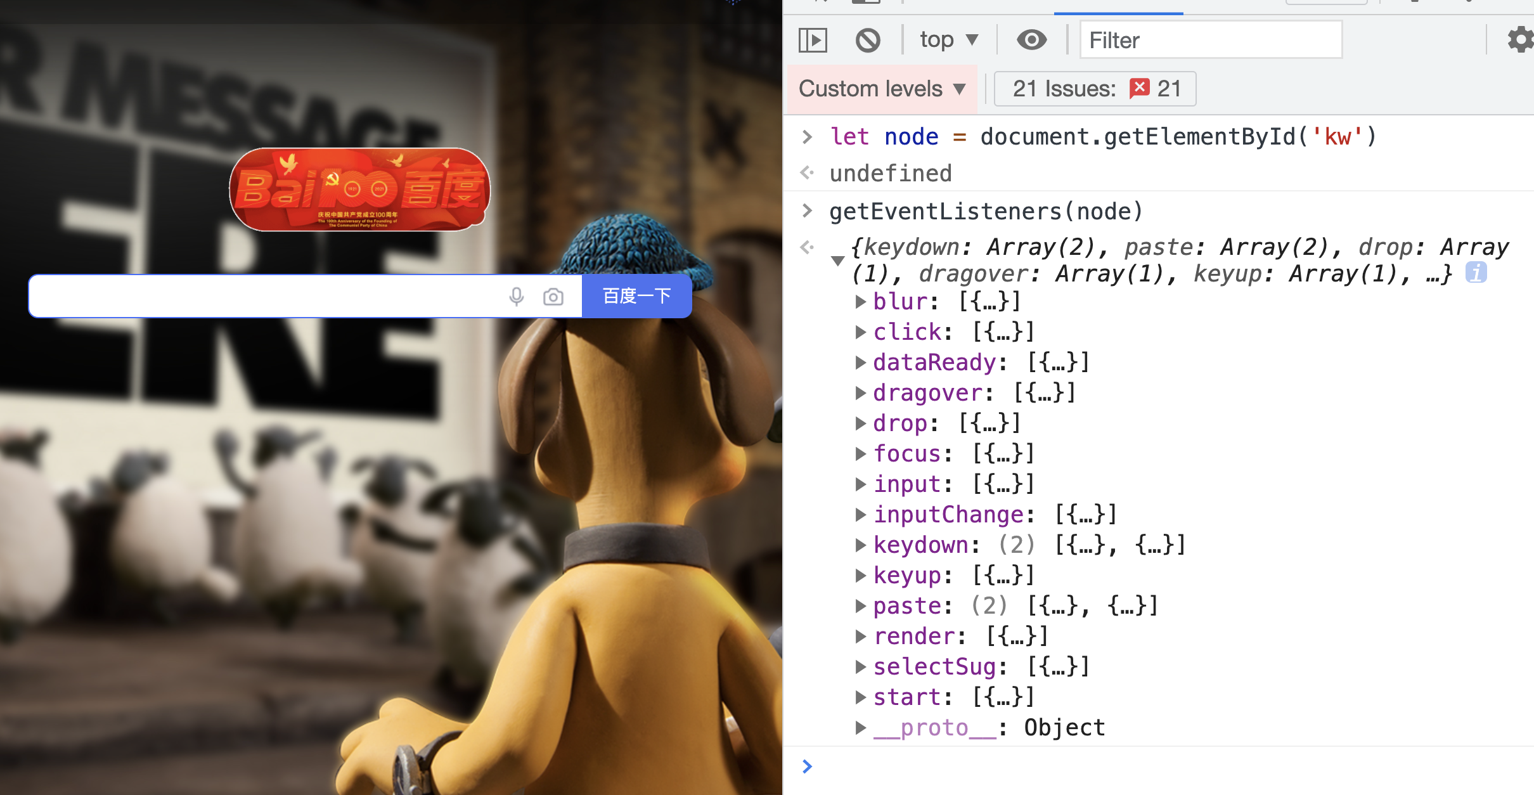Click the microphone voice search icon
1534x795 pixels.
pos(517,296)
